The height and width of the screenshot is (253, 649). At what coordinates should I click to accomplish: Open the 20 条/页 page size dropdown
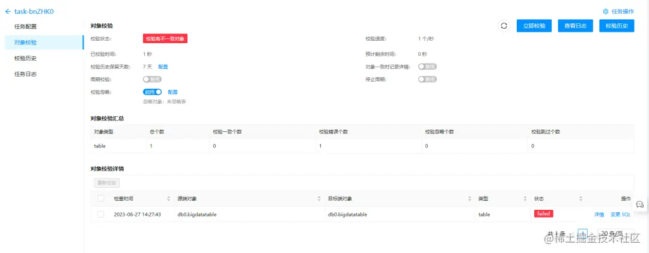[616, 233]
